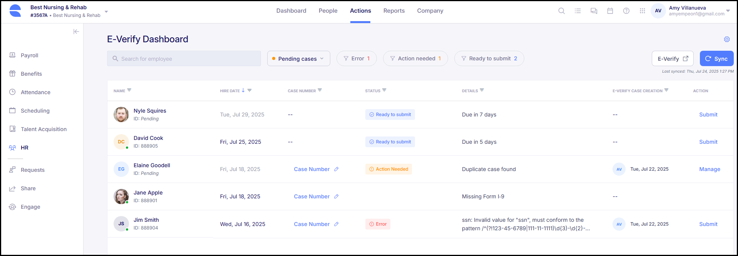Click the Search for employee field
This screenshot has width=738, height=256.
pyautogui.click(x=184, y=58)
